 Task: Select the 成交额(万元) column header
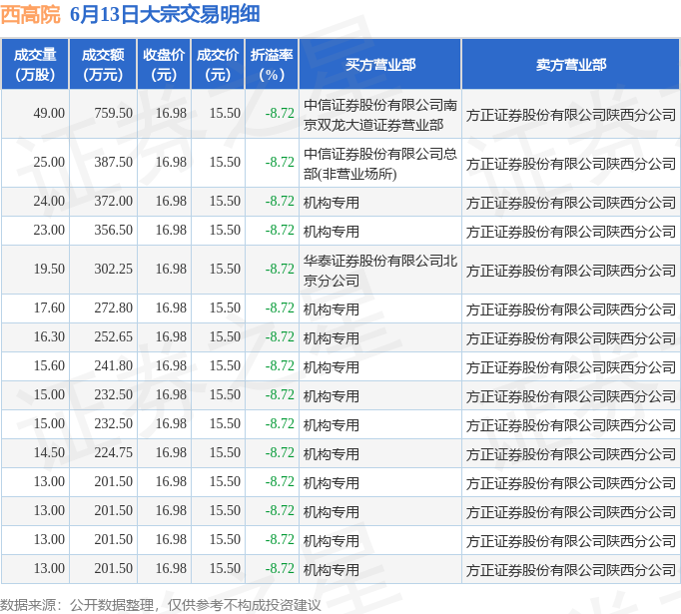(x=103, y=65)
